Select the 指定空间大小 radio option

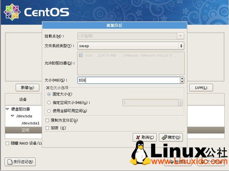coord(49,102)
